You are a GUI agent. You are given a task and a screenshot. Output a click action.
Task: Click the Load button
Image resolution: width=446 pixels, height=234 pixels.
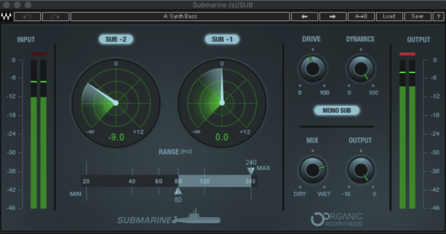[x=389, y=17]
